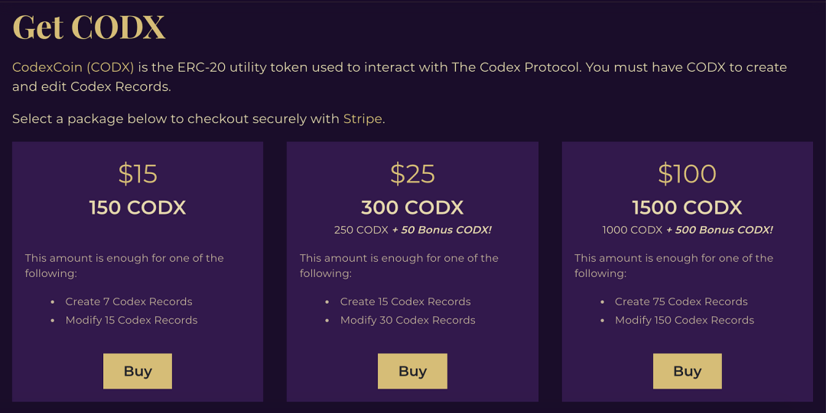The height and width of the screenshot is (413, 826).
Task: Buy the $100 package of 1500 CODX
Action: point(687,371)
